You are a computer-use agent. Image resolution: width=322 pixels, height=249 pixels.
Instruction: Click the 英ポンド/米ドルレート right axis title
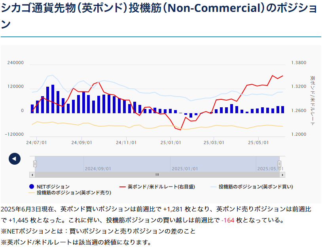click(x=312, y=100)
